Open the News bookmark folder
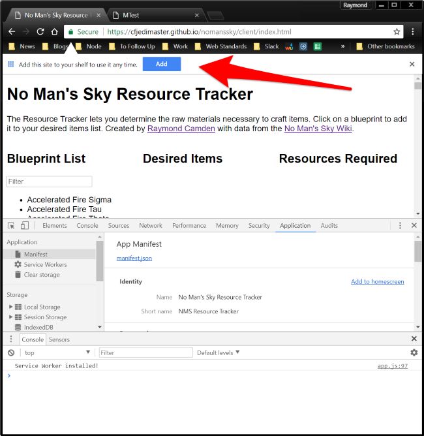424x436 pixels. click(x=22, y=46)
